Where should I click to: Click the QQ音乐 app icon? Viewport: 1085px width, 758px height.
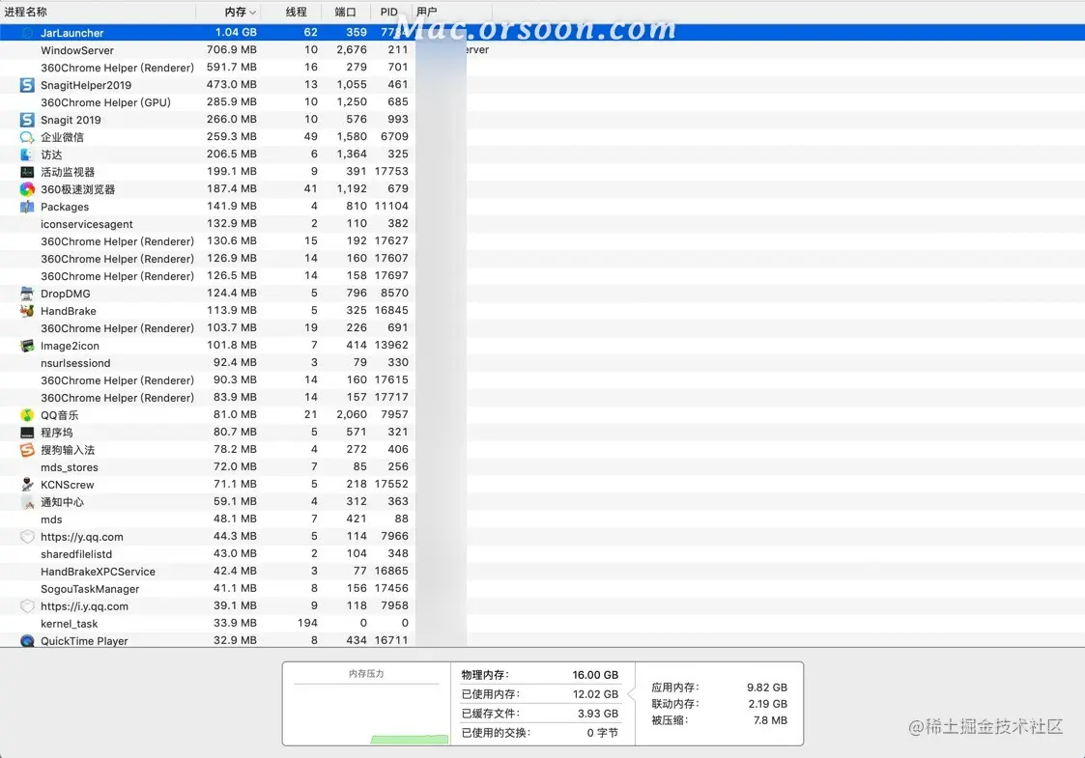click(27, 415)
